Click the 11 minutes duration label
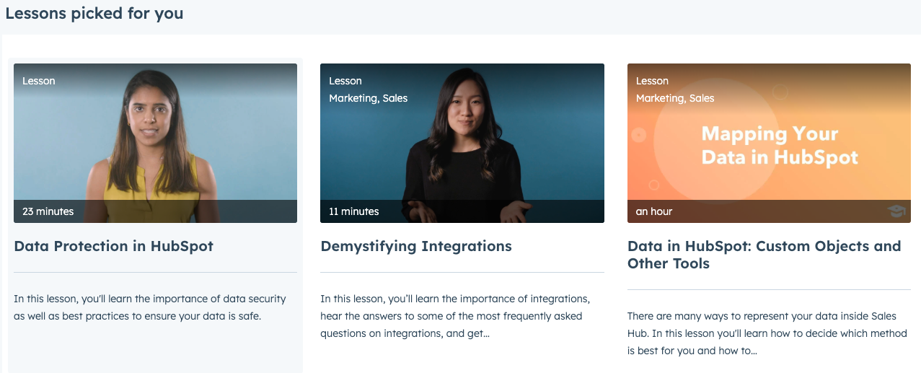The height and width of the screenshot is (373, 921). (354, 211)
